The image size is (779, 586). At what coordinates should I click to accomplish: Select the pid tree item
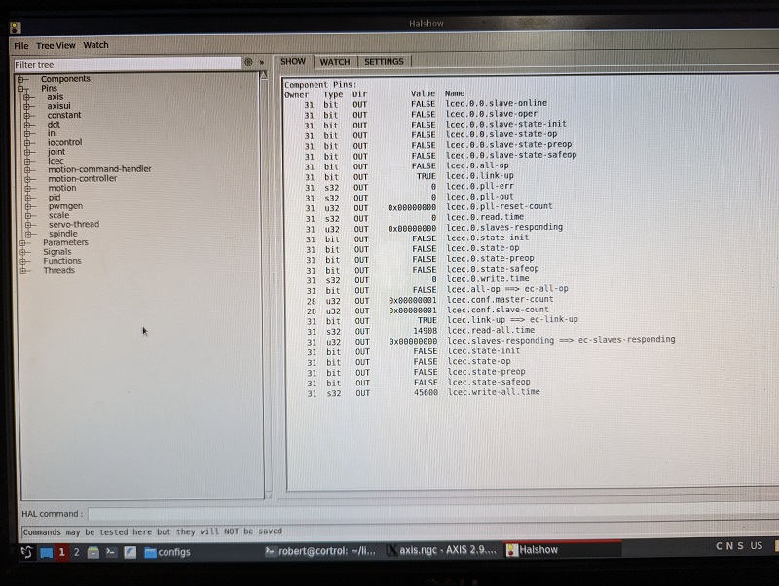pos(55,198)
